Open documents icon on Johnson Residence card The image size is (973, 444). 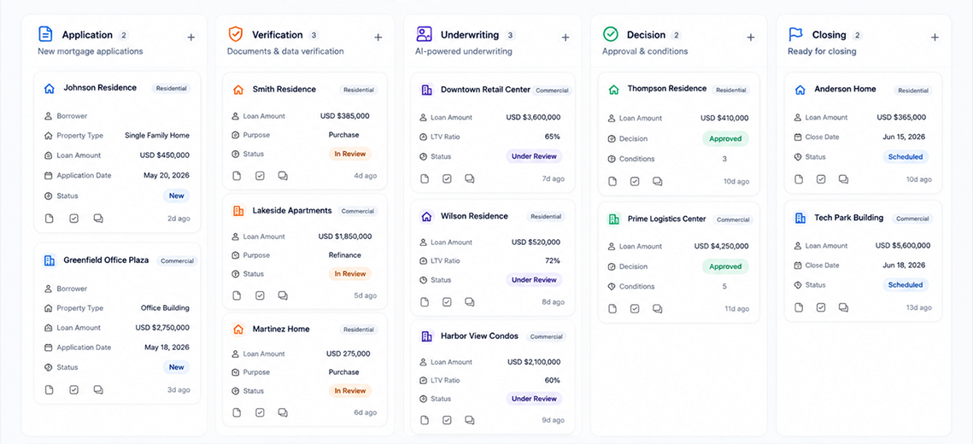(x=49, y=219)
